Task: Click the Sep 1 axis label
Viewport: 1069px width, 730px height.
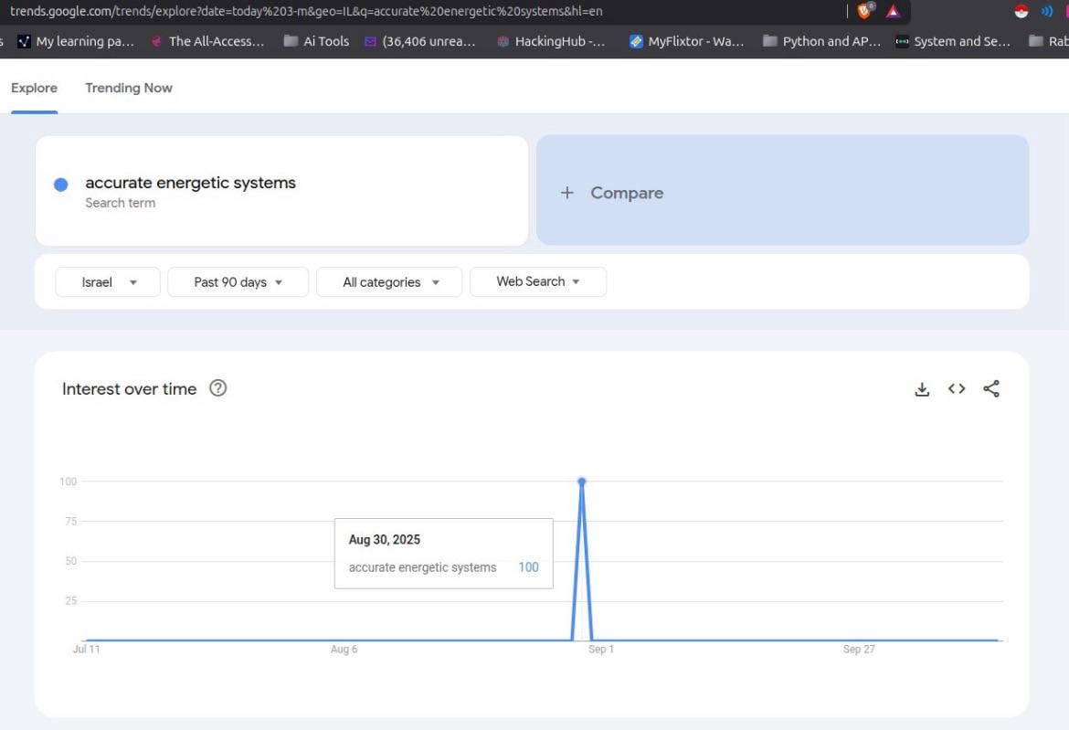Action: pyautogui.click(x=601, y=650)
